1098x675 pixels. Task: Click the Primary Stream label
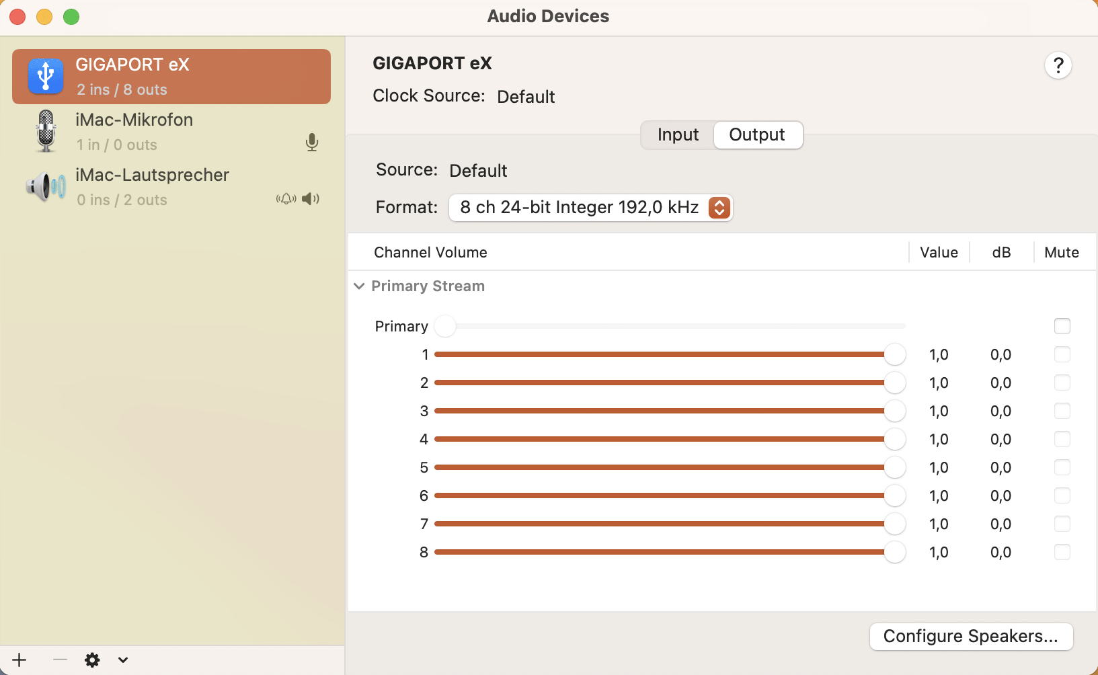[x=428, y=286]
